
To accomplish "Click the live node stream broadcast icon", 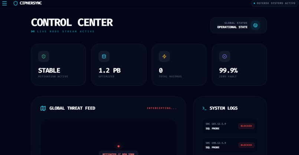I will pyautogui.click(x=33, y=31).
